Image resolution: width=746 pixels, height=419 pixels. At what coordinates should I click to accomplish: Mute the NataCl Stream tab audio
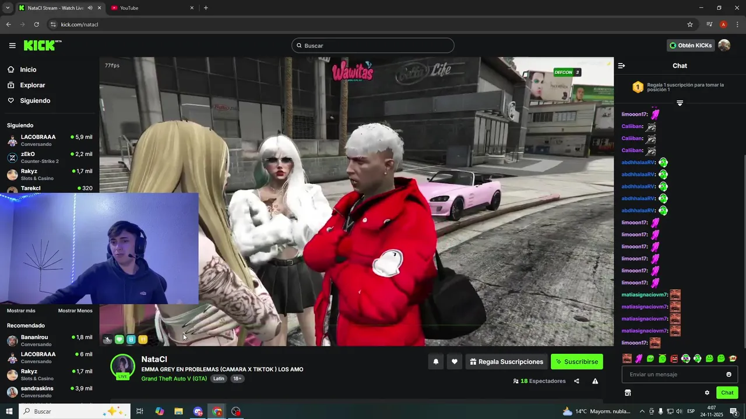click(90, 8)
